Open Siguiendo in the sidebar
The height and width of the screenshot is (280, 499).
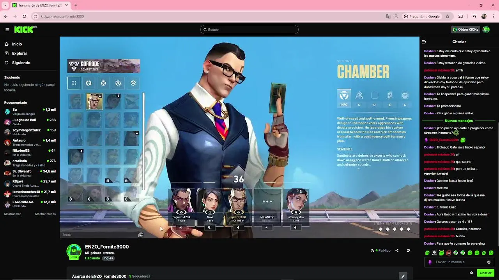pos(21,63)
